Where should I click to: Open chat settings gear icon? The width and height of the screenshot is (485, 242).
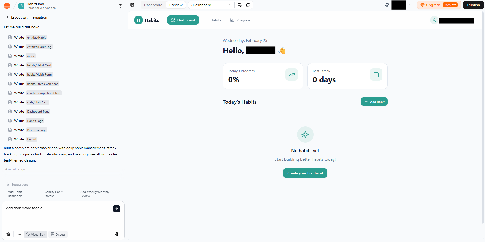coord(8,234)
